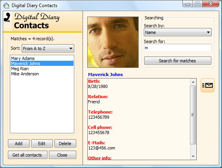Click Maverick Johns contact photo

tap(113, 42)
